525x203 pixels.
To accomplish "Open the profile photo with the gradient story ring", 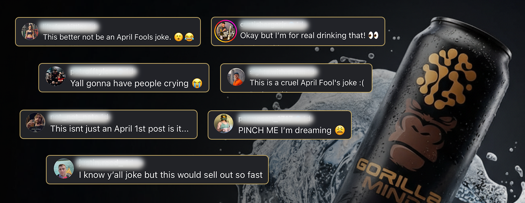I will click(x=225, y=31).
